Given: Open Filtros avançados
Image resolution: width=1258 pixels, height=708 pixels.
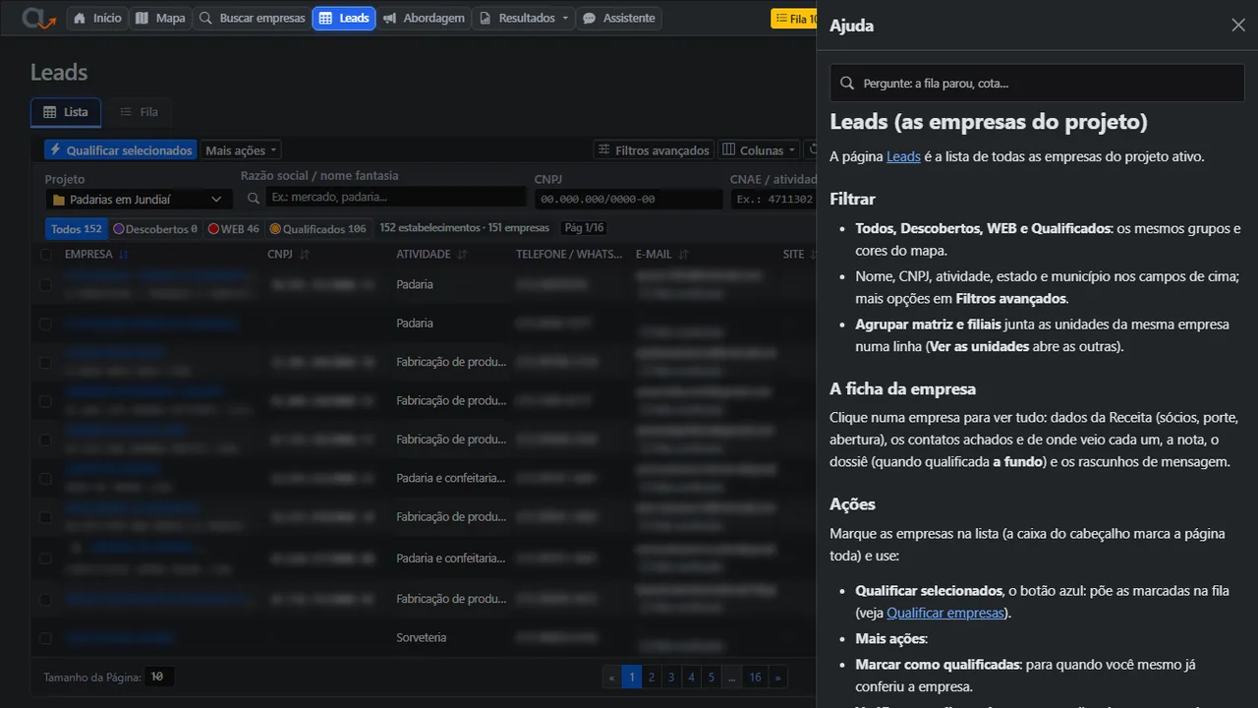Looking at the screenshot, I should coord(653,150).
